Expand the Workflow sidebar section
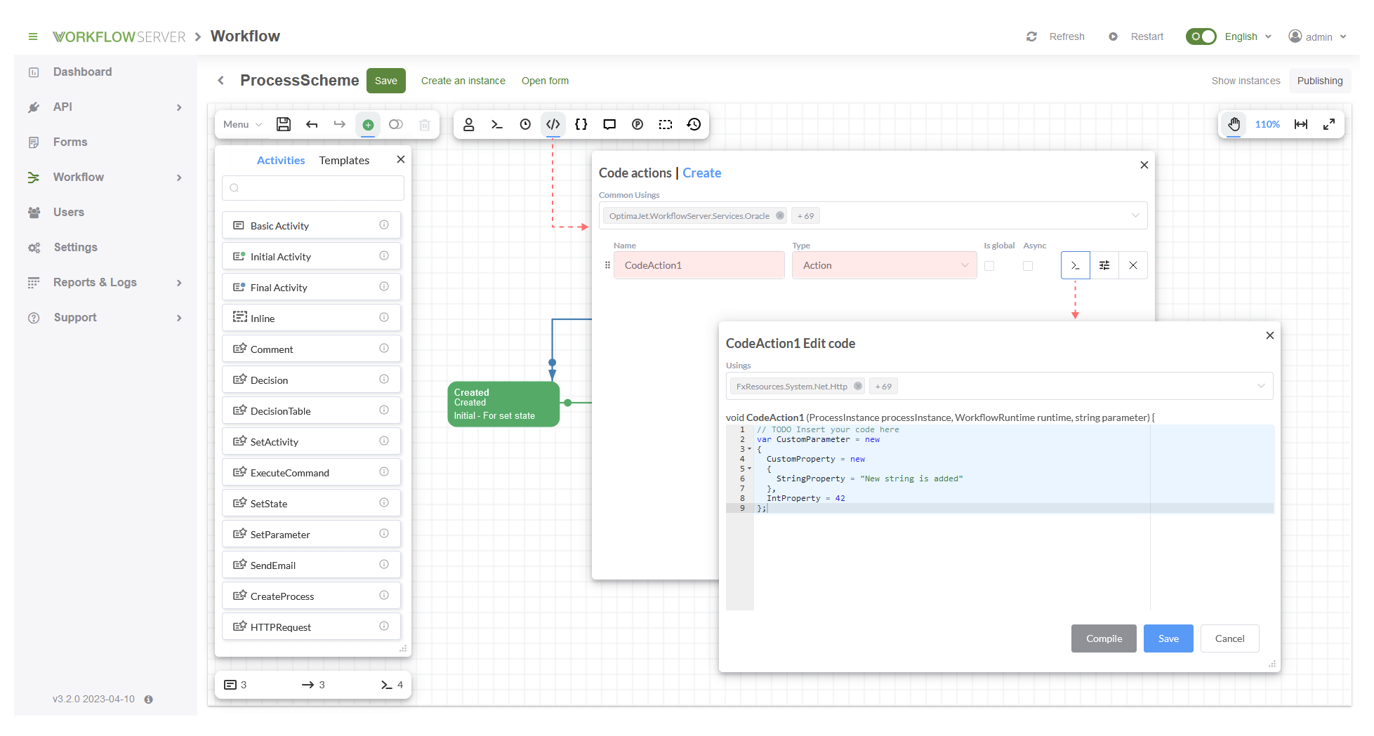 tap(179, 178)
